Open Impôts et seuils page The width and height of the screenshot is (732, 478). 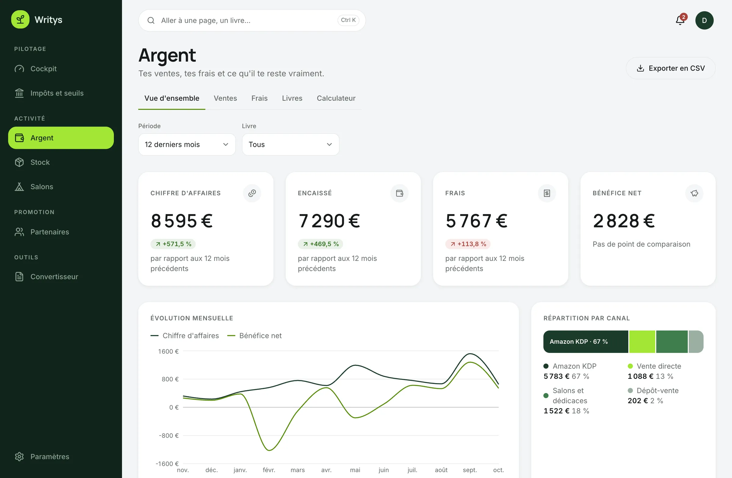click(61, 93)
